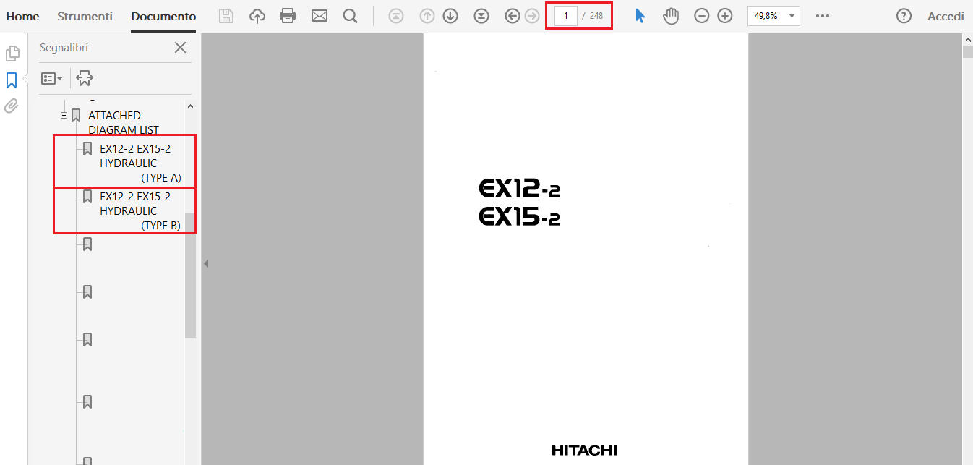Open bookmark options dropdown menu
The image size is (973, 465).
[51, 78]
